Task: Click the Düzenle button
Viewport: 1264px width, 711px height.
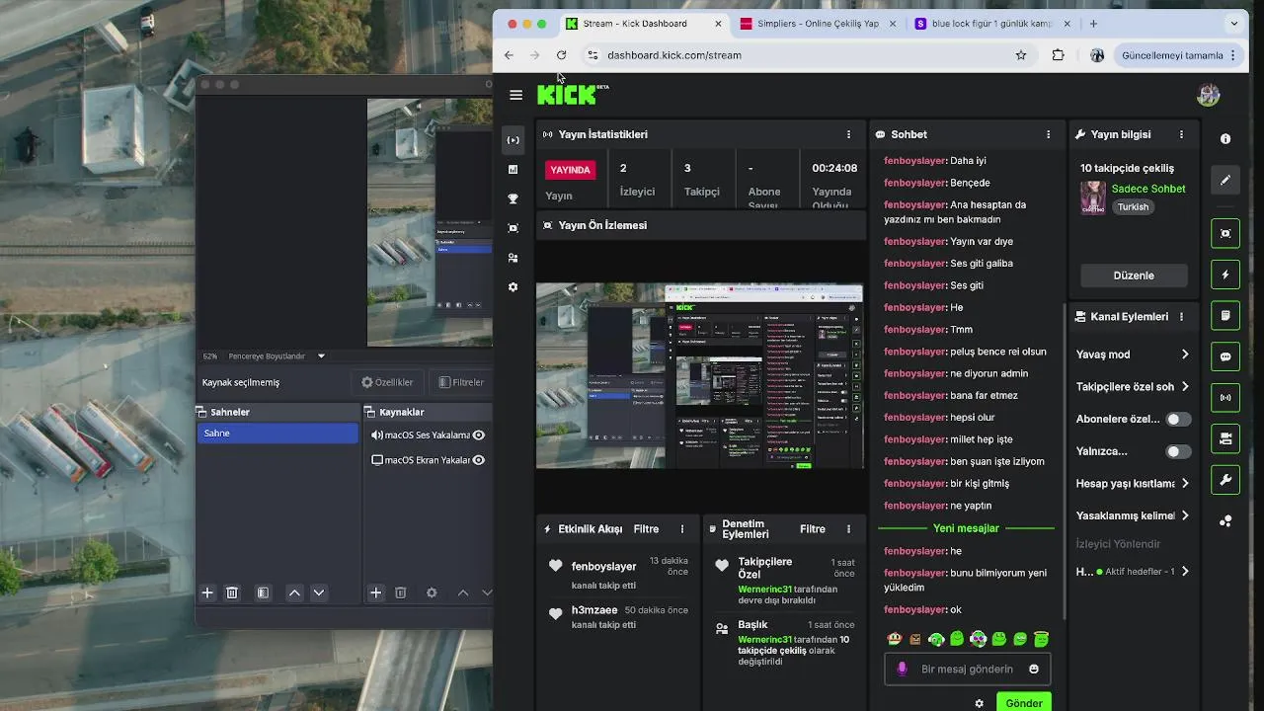Action: [1134, 276]
